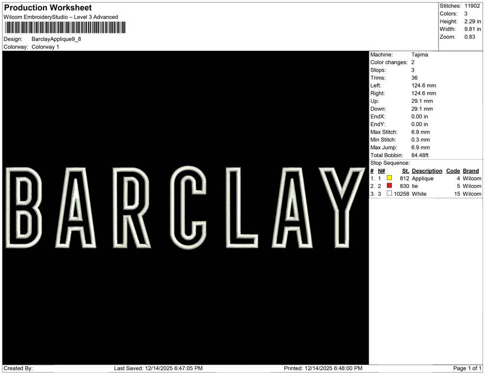Click the red tie thread swatch

389,186
